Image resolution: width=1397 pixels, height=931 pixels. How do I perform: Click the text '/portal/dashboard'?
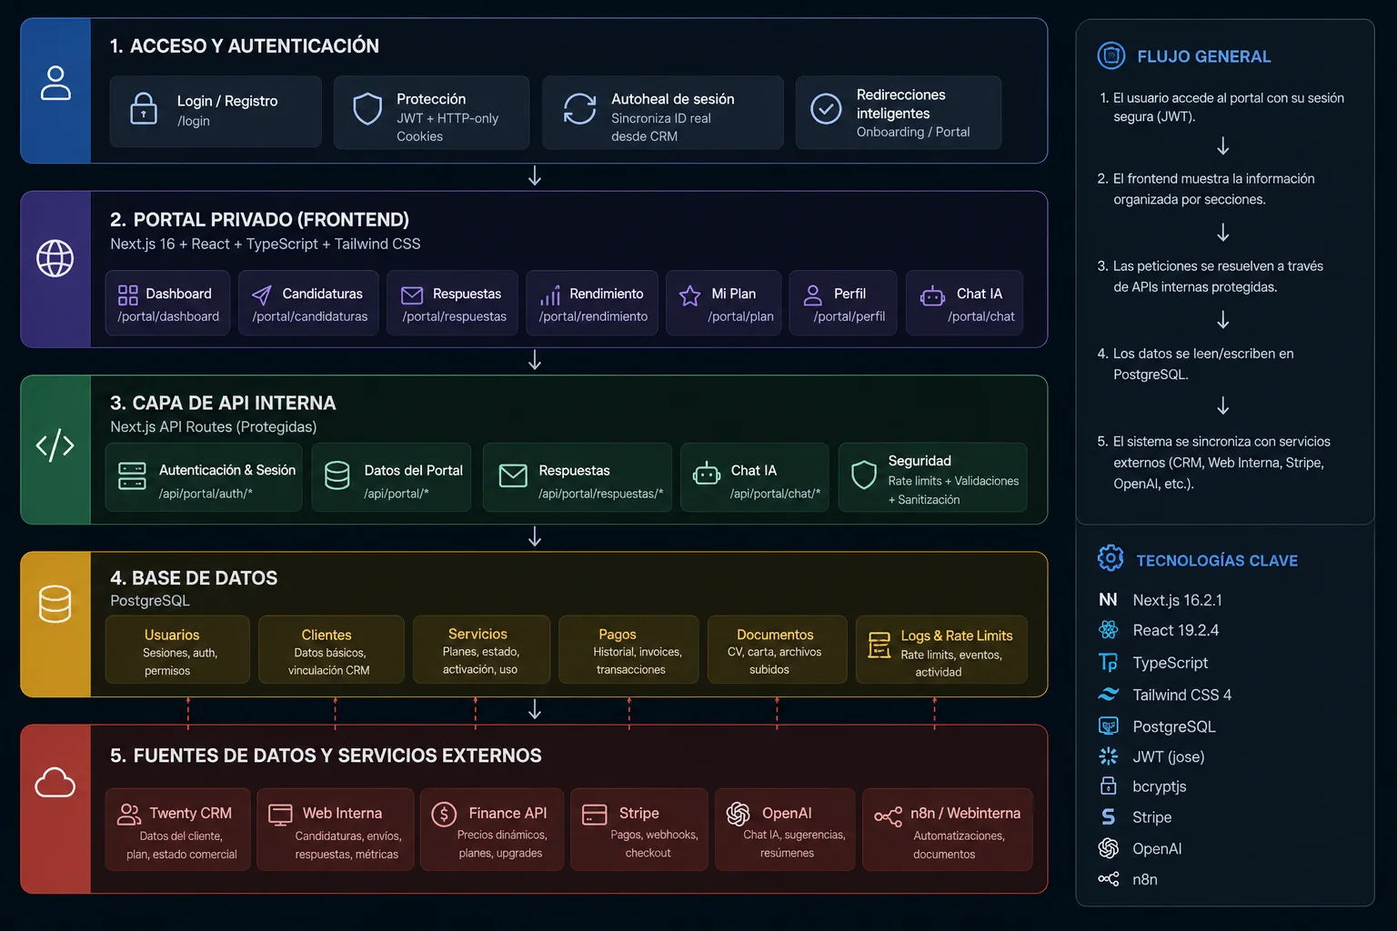point(168,316)
